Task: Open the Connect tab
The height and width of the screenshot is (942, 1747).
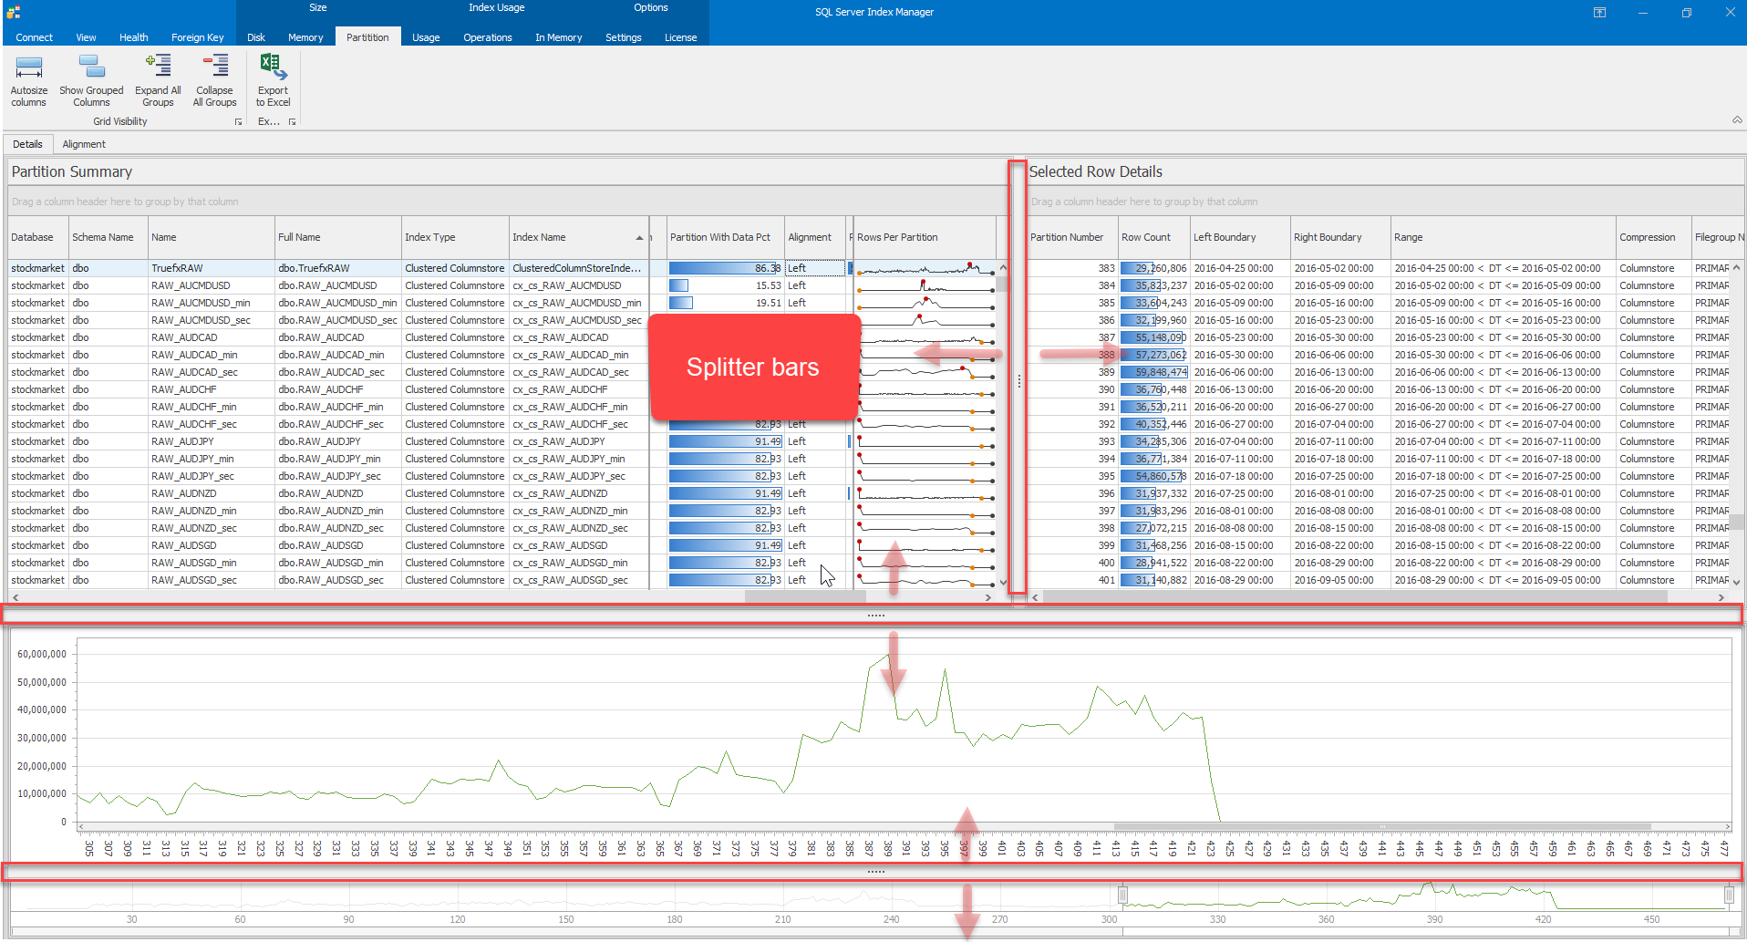Action: pos(34,37)
